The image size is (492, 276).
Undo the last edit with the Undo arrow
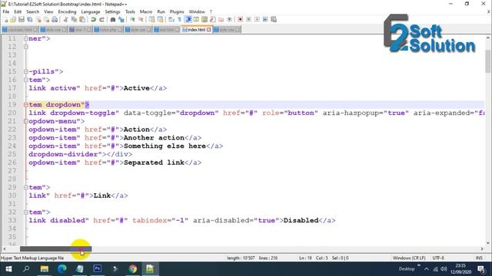[93, 19]
